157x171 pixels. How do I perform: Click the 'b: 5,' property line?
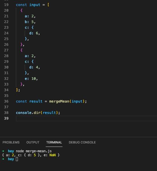pyautogui.click(x=30, y=22)
